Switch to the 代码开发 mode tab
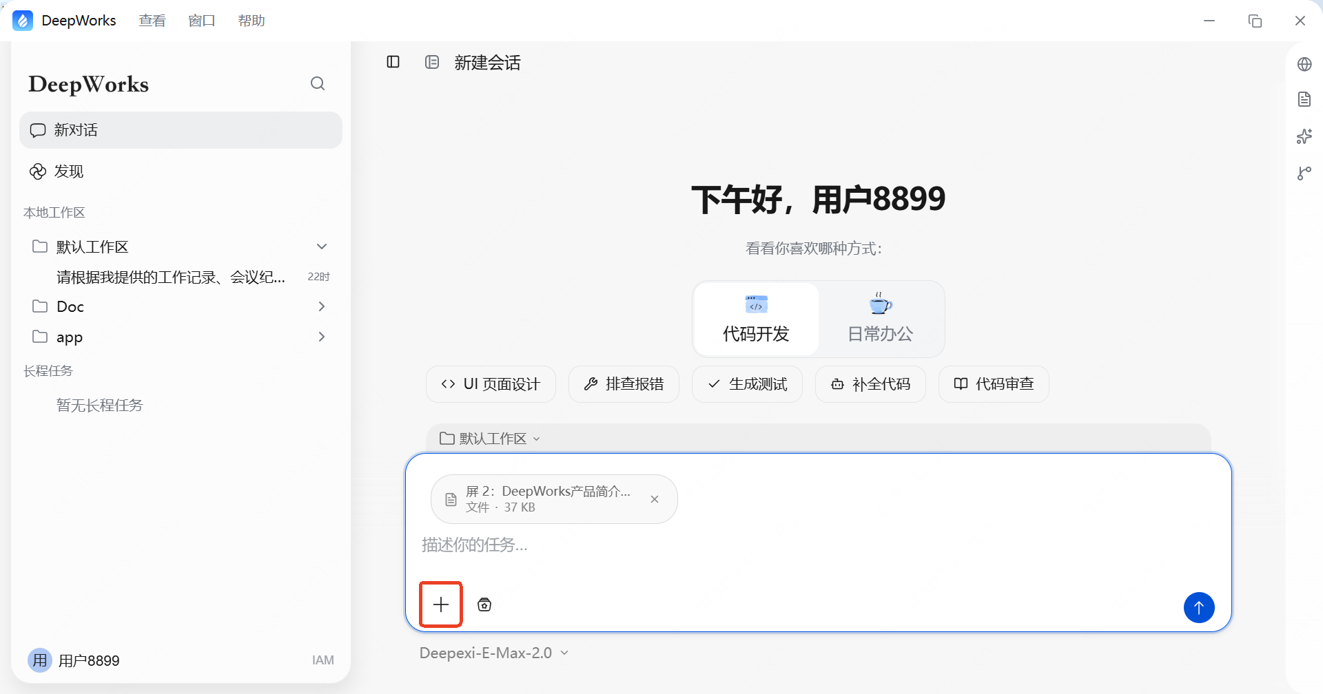Screen dimensions: 1323x694 [x=756, y=319]
